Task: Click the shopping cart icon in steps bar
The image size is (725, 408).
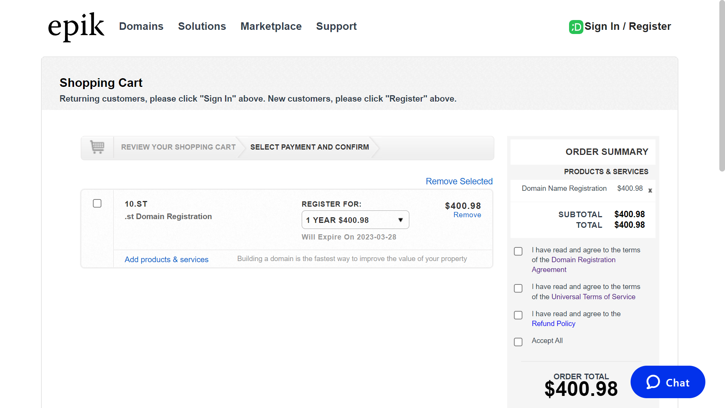Action: (x=97, y=147)
